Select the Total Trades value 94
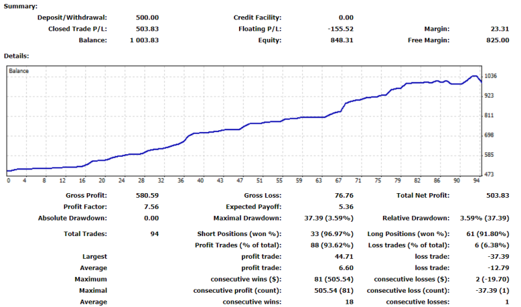Image resolution: width=521 pixels, height=307 pixels. coord(153,234)
